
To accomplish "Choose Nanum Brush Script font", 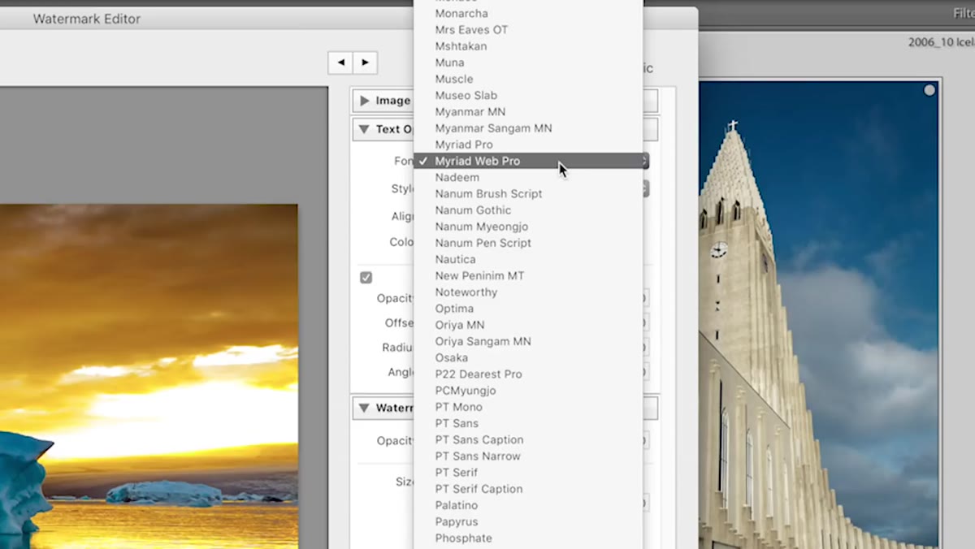I will click(528, 193).
